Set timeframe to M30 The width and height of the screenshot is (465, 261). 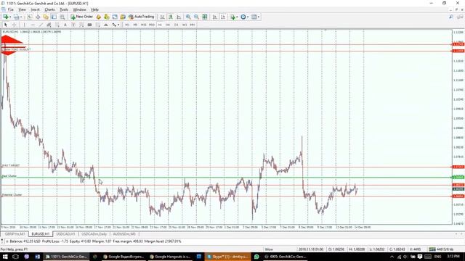click(x=152, y=25)
